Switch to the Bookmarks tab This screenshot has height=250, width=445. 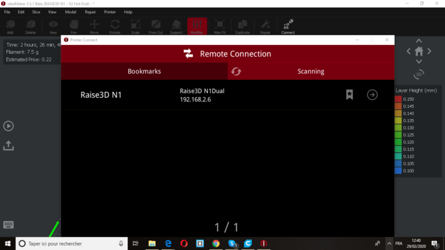(x=144, y=71)
